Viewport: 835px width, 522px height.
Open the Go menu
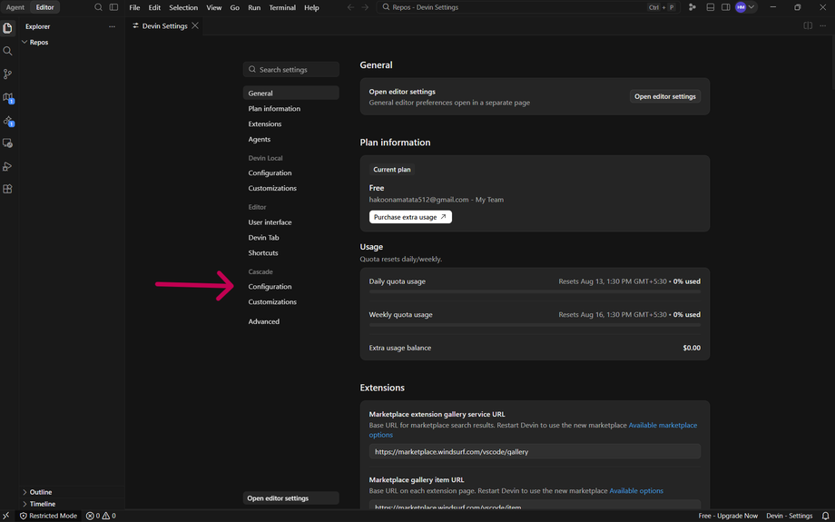tap(235, 7)
